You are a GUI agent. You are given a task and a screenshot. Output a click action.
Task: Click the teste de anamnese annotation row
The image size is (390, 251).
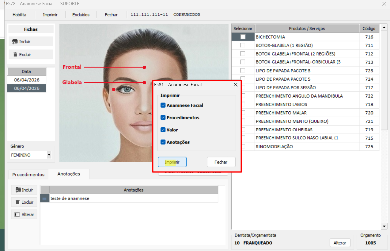click(134, 199)
